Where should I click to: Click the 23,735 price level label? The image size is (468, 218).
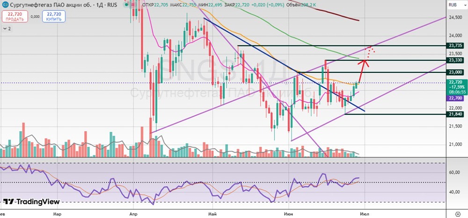455,46
